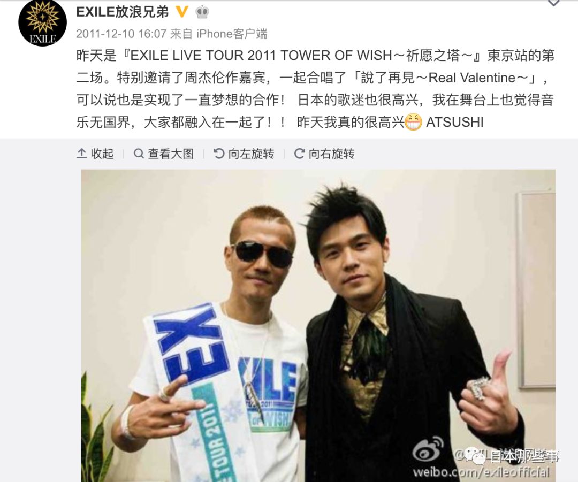The image size is (578, 482).
Task: Choose the 向左旋转 text label
Action: pos(252,154)
